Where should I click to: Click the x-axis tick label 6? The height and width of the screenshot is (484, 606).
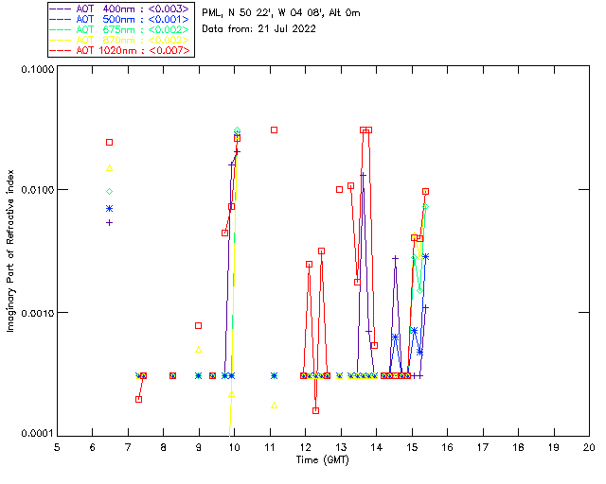click(x=93, y=447)
